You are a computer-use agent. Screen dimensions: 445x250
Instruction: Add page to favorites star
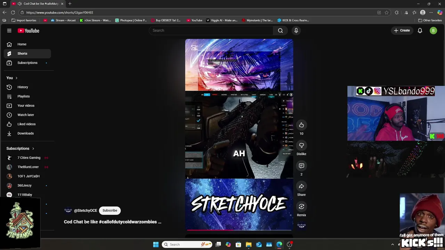point(387,12)
